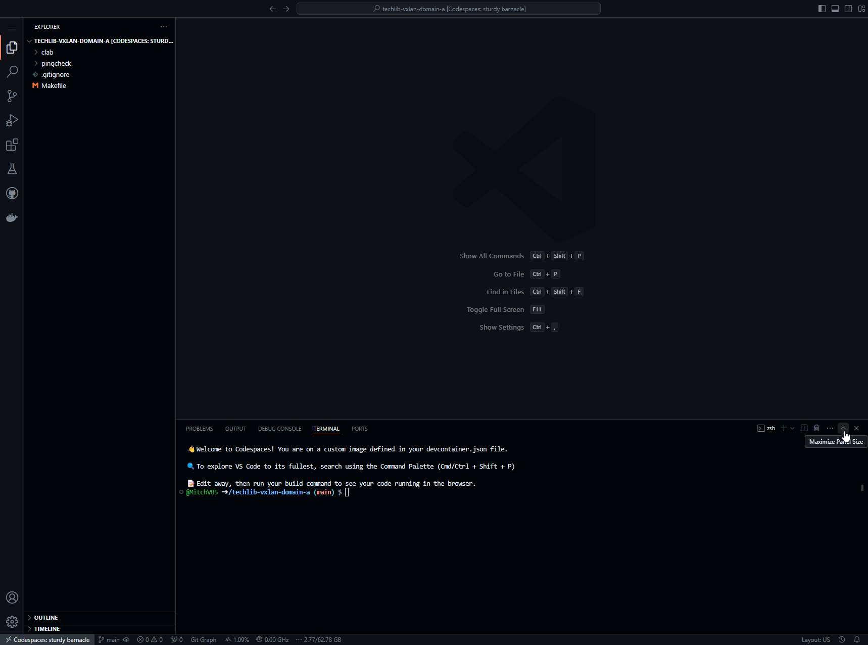Open terminal panel more actions

(x=830, y=428)
